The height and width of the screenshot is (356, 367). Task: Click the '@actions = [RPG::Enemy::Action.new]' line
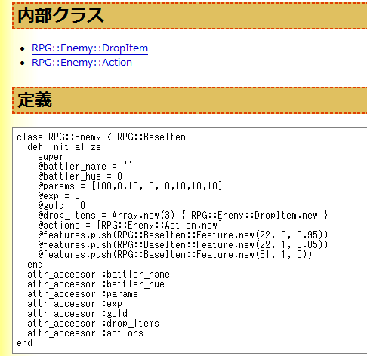tap(130, 226)
